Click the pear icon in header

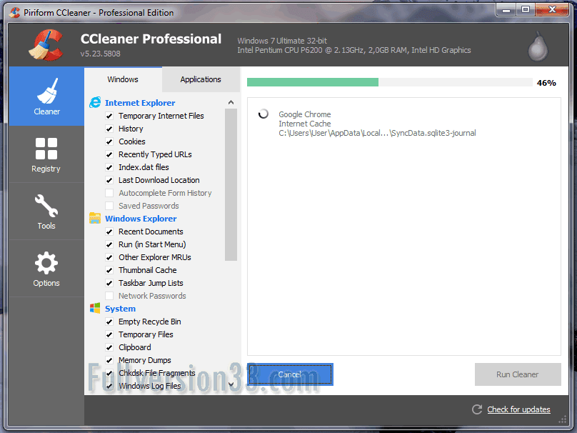click(x=538, y=47)
